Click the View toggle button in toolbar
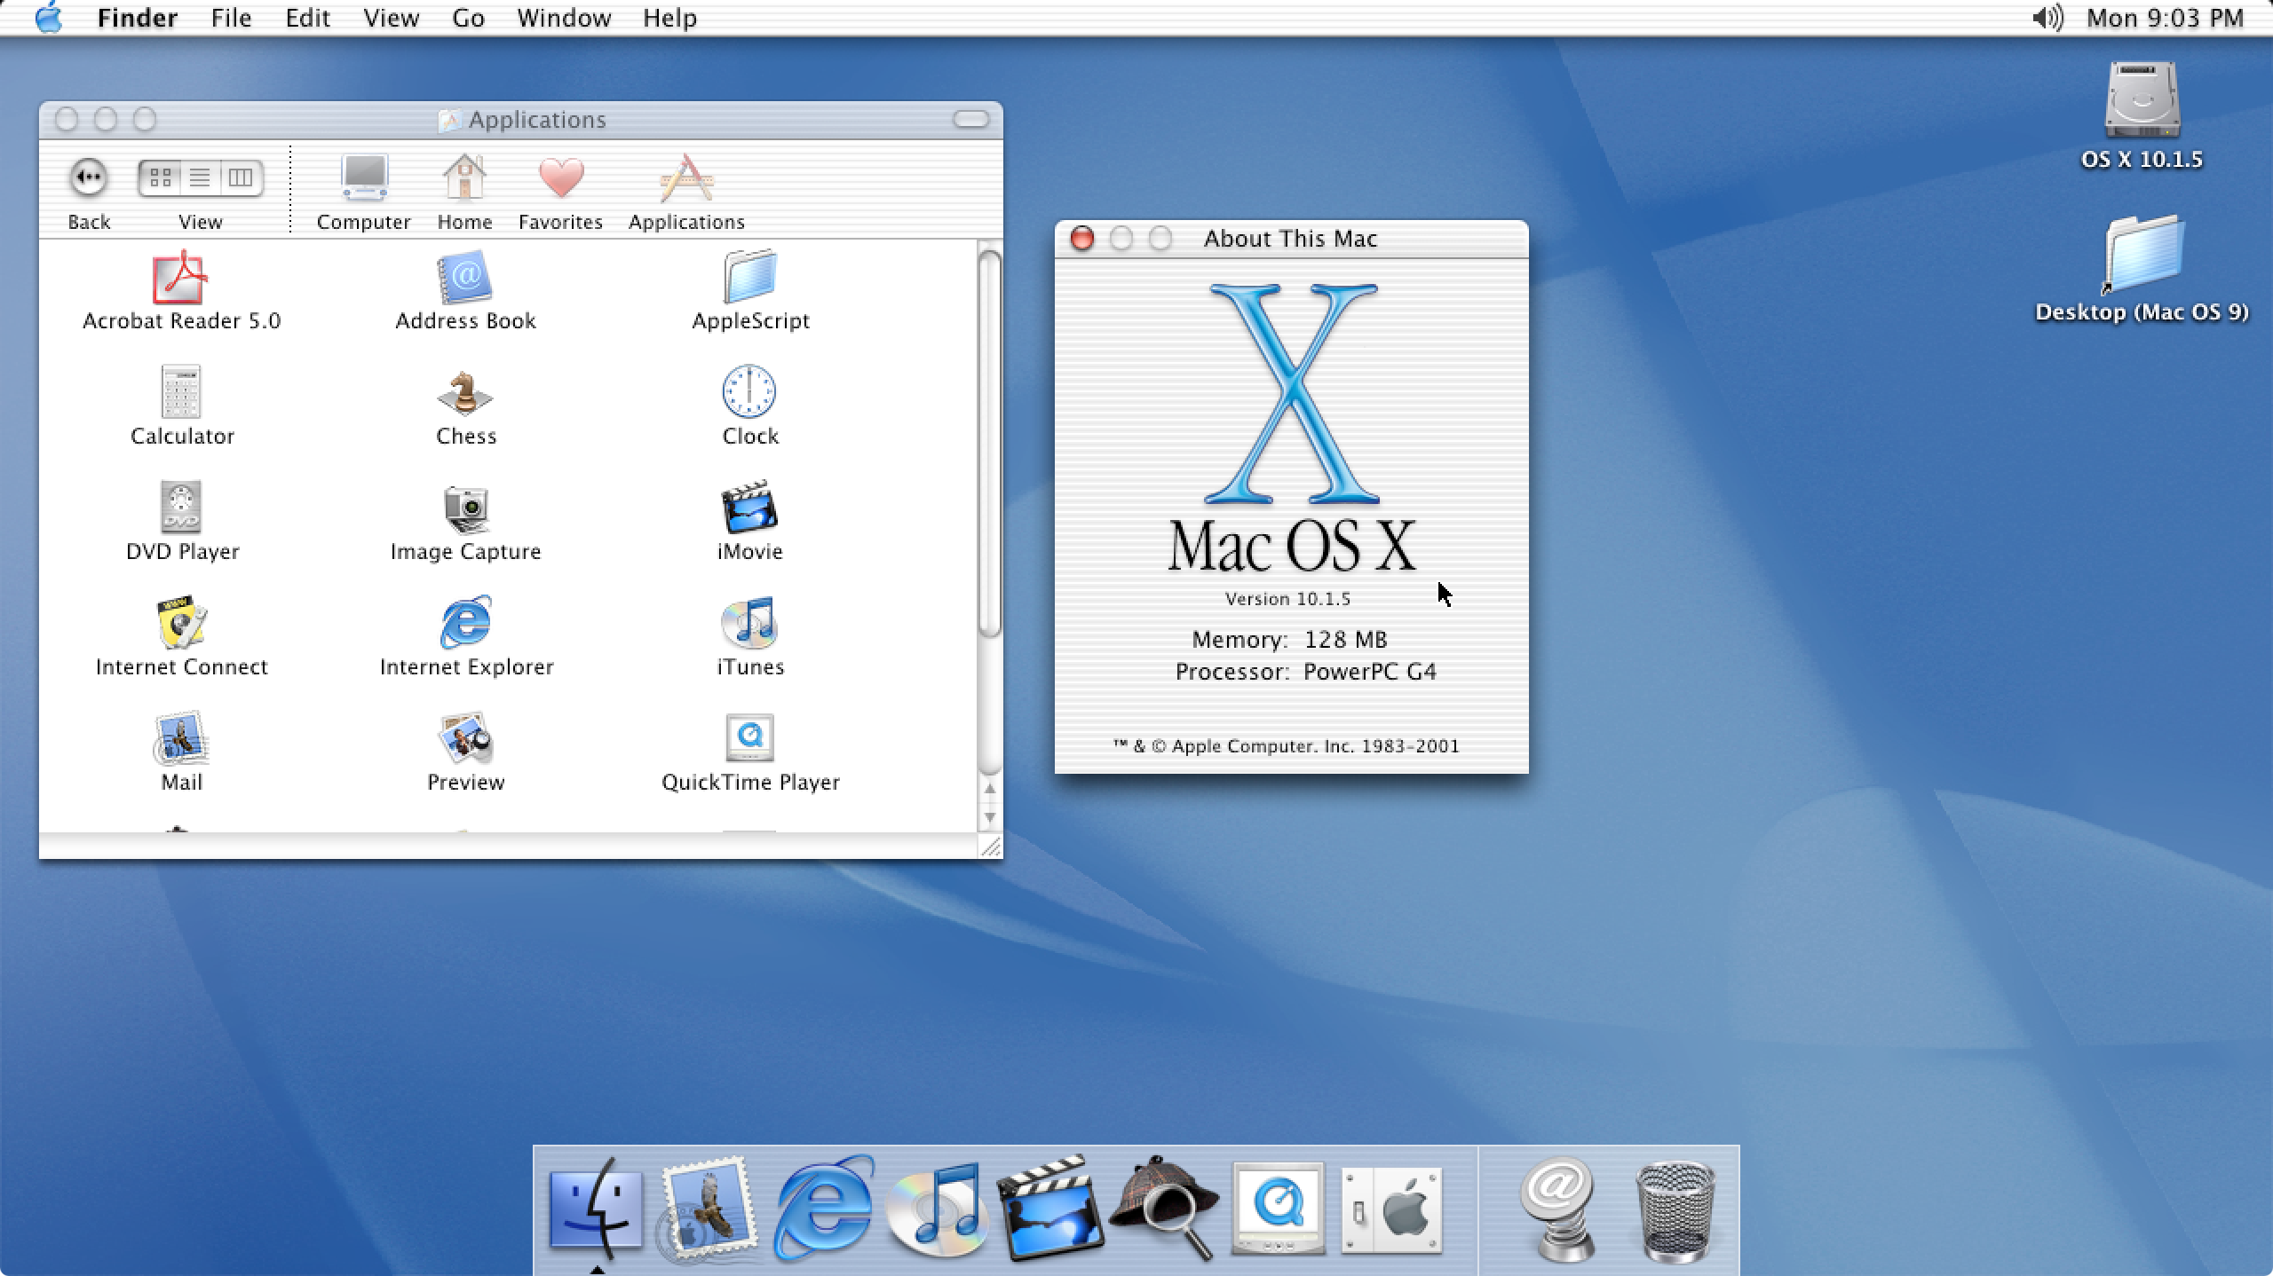This screenshot has height=1276, width=2273. pos(198,177)
